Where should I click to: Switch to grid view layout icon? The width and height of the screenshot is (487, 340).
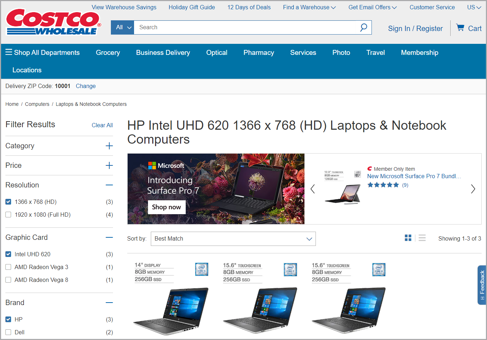408,238
